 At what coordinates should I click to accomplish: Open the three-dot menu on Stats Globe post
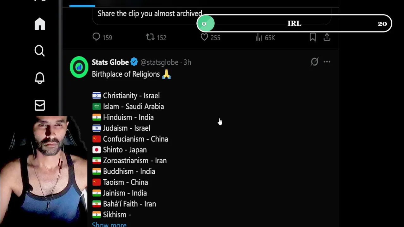327,62
